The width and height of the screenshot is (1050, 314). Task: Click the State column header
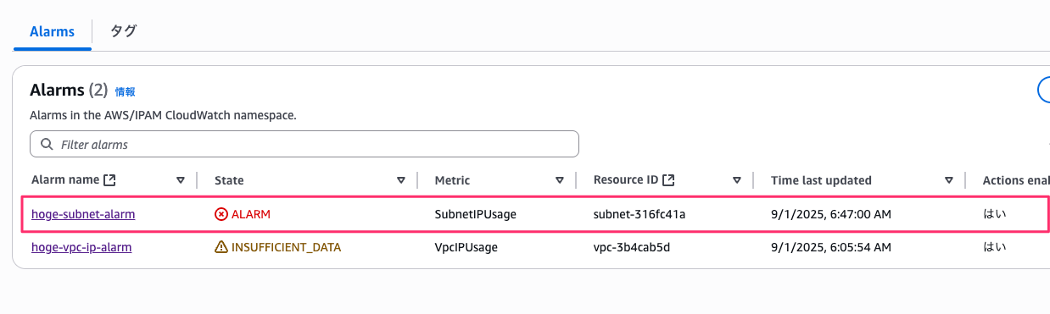(229, 180)
